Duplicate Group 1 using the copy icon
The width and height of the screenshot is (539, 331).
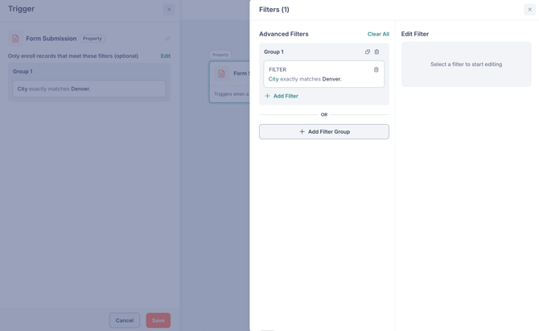[368, 52]
